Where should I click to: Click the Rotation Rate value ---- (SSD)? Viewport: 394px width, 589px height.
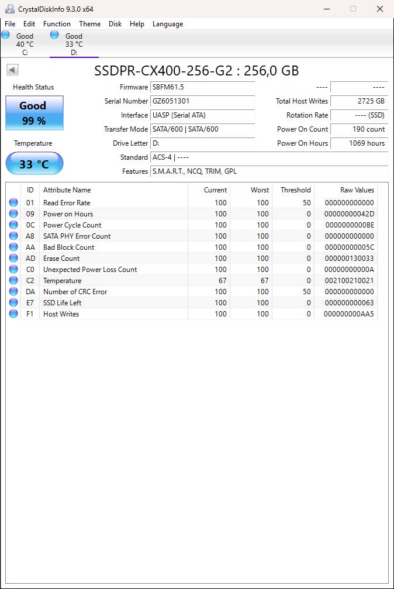coord(359,115)
